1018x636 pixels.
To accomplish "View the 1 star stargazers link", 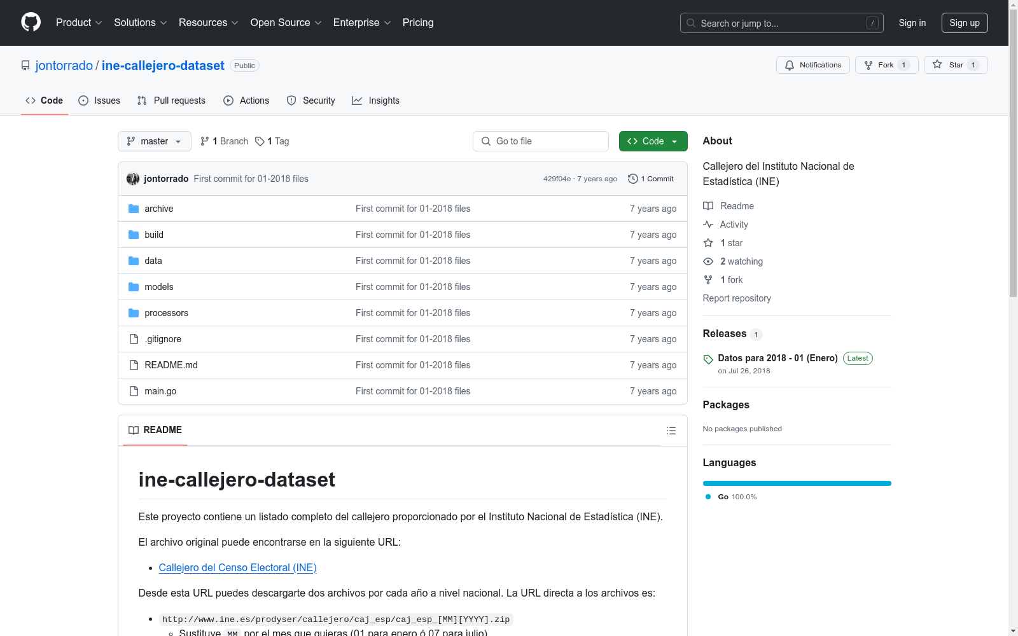I will (x=723, y=243).
